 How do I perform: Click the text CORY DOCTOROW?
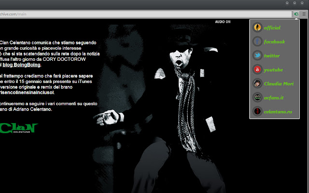click(64, 59)
